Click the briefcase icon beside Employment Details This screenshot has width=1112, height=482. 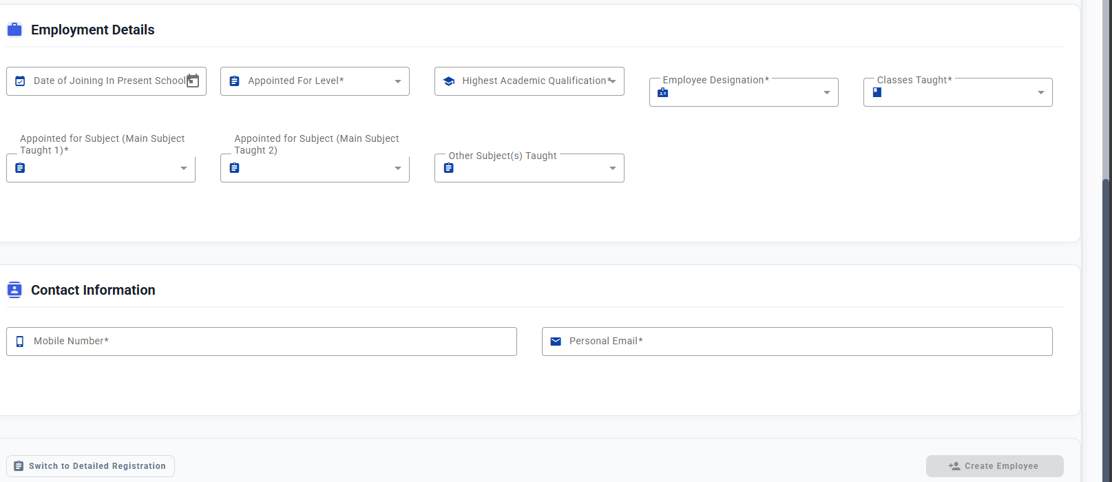click(14, 30)
